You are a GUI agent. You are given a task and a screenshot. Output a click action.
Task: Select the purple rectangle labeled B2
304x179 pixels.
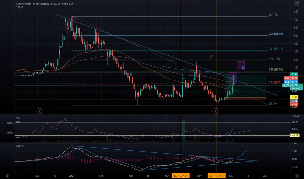tap(241, 66)
